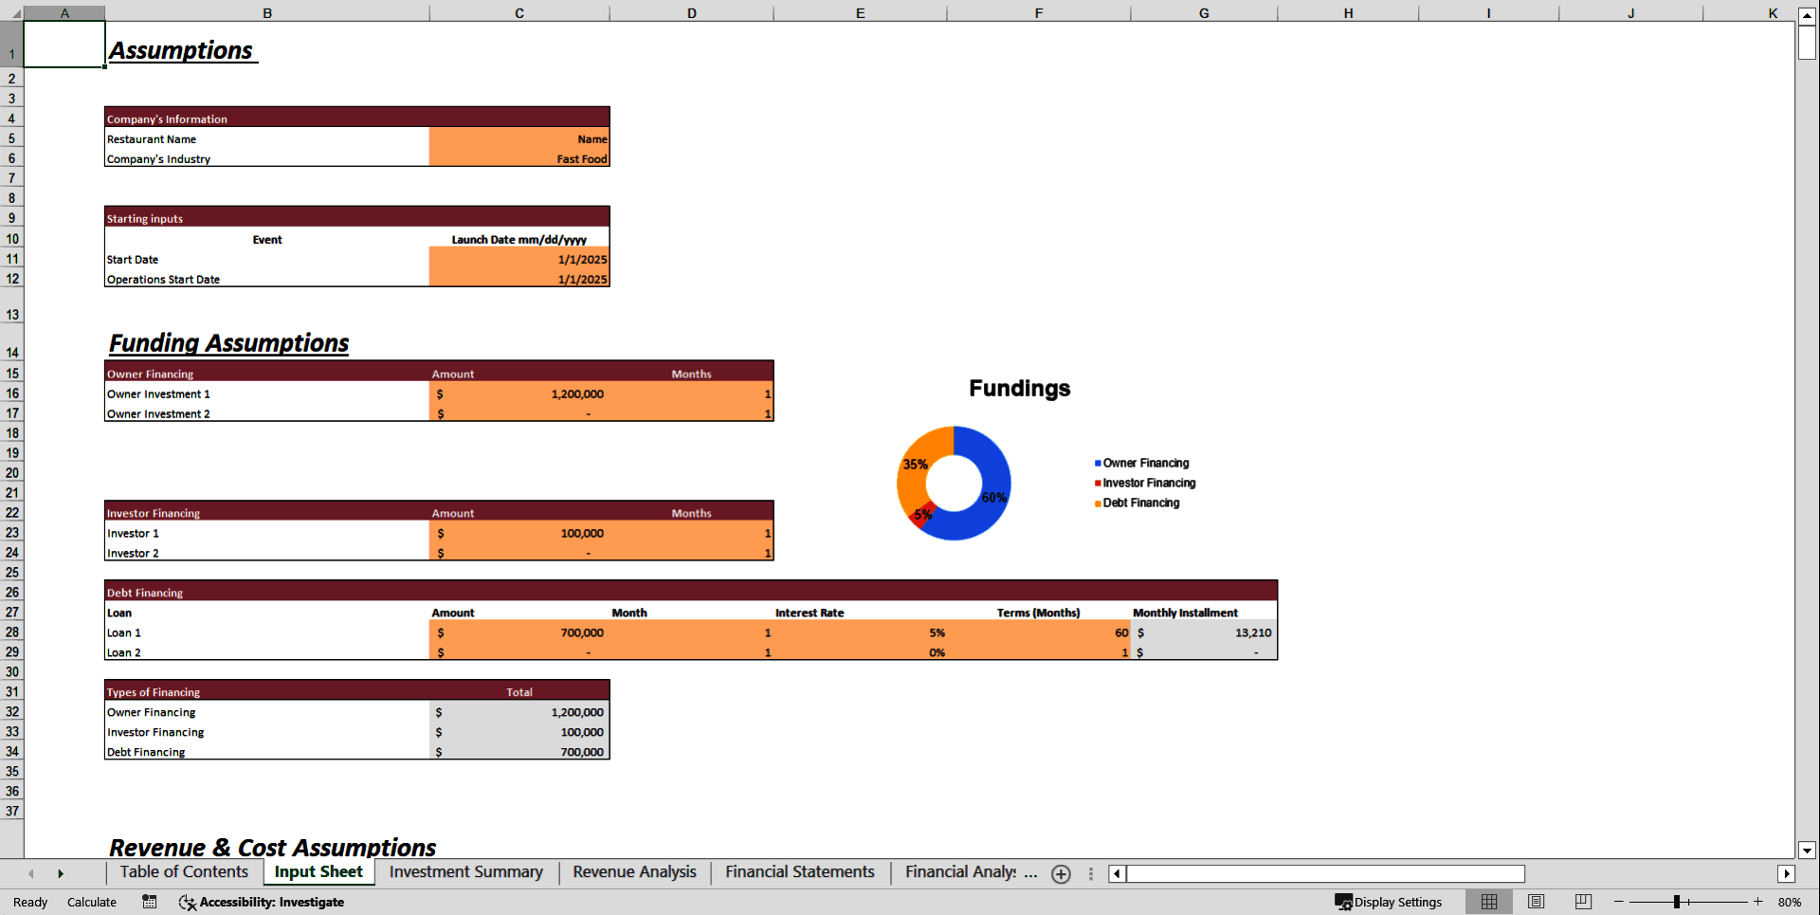Go to the Financial Statements sheet
Viewport: 1820px width, 915px height.
[798, 872]
